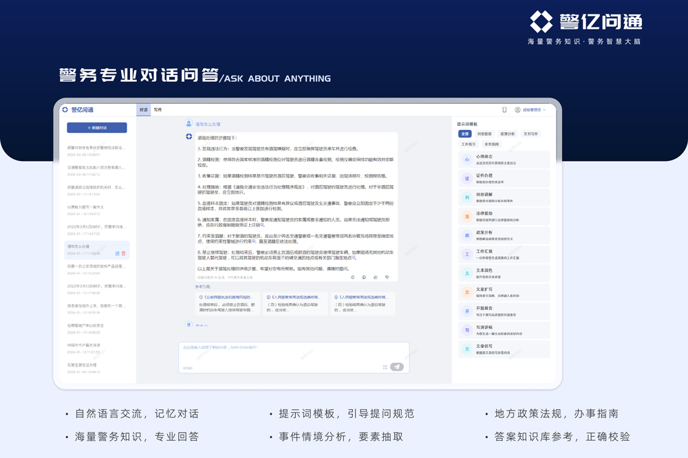Click the edit icon on the 酒驾怎么处理 conversation
This screenshot has height=458, width=688.
tap(118, 253)
